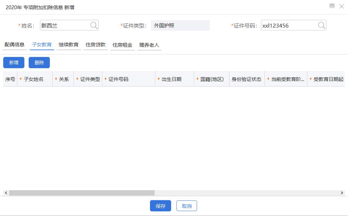Click the 证件类型 field showing 外国护照

pyautogui.click(x=180, y=25)
